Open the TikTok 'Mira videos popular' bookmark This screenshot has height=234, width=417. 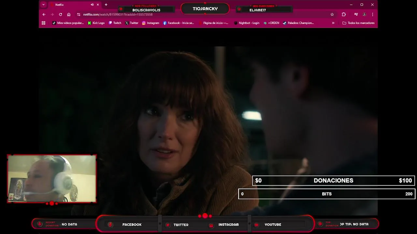click(68, 23)
